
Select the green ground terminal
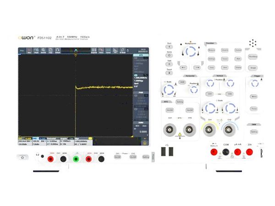(76, 159)
